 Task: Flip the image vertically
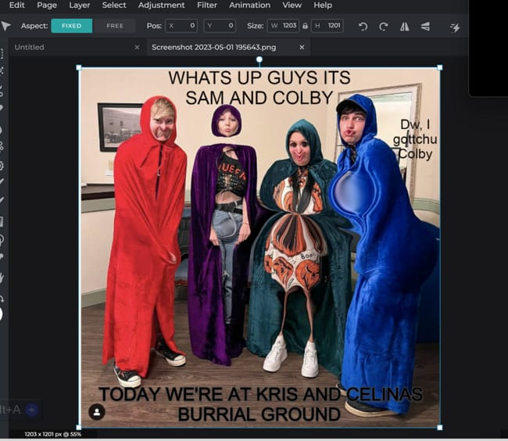click(x=425, y=26)
